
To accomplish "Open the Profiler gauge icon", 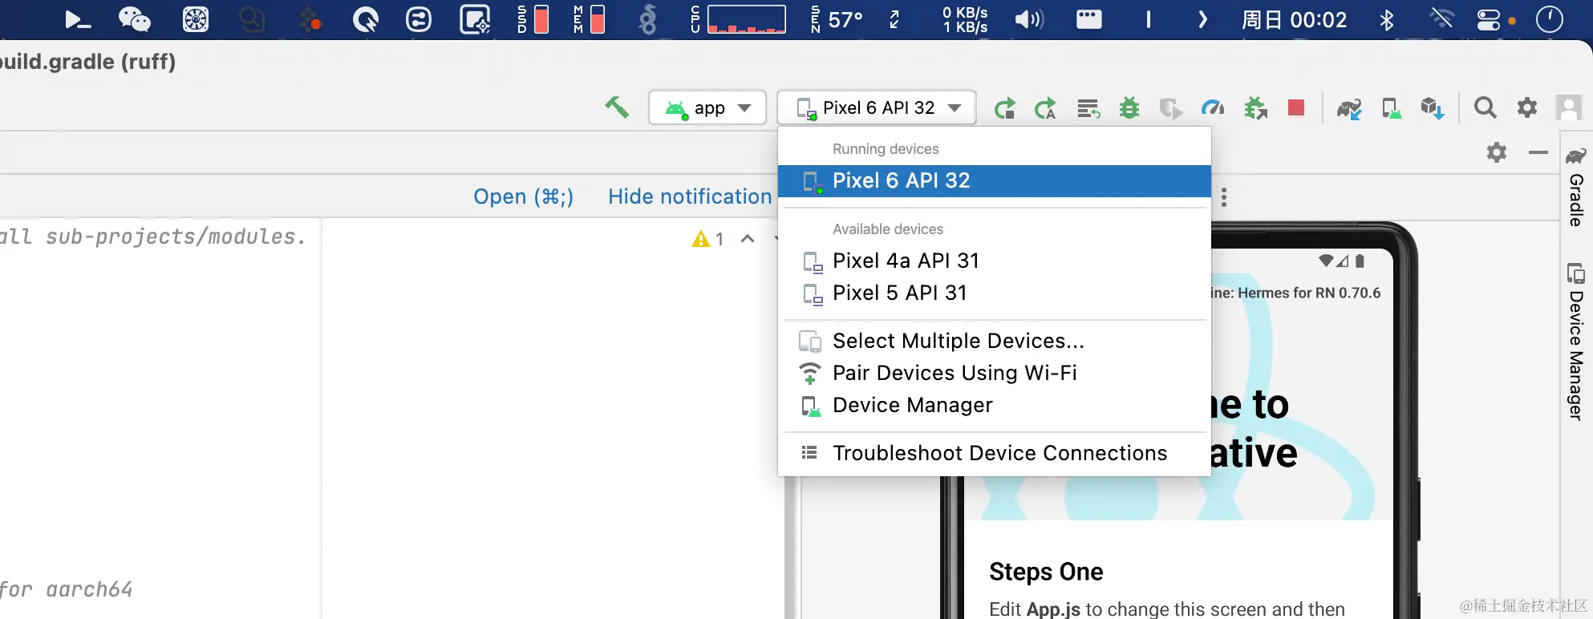I will [1213, 108].
